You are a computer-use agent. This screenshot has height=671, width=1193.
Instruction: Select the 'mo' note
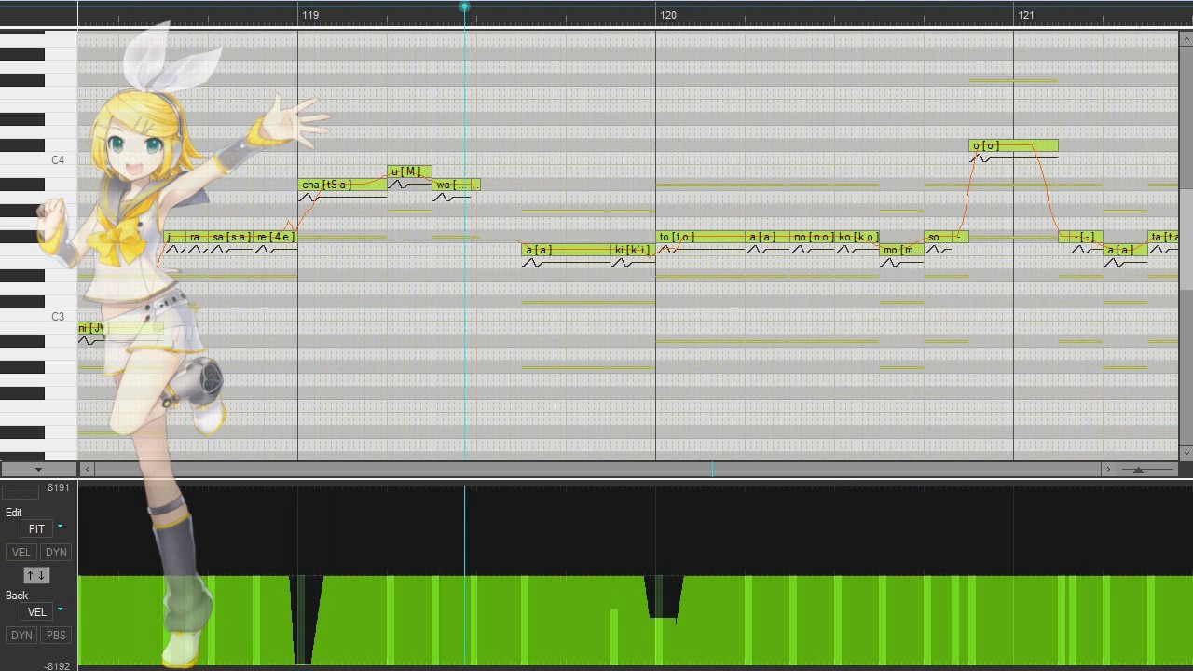901,250
